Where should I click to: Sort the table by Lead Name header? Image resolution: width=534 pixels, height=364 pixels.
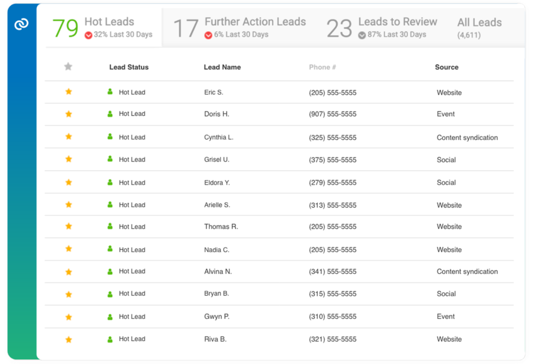222,67
